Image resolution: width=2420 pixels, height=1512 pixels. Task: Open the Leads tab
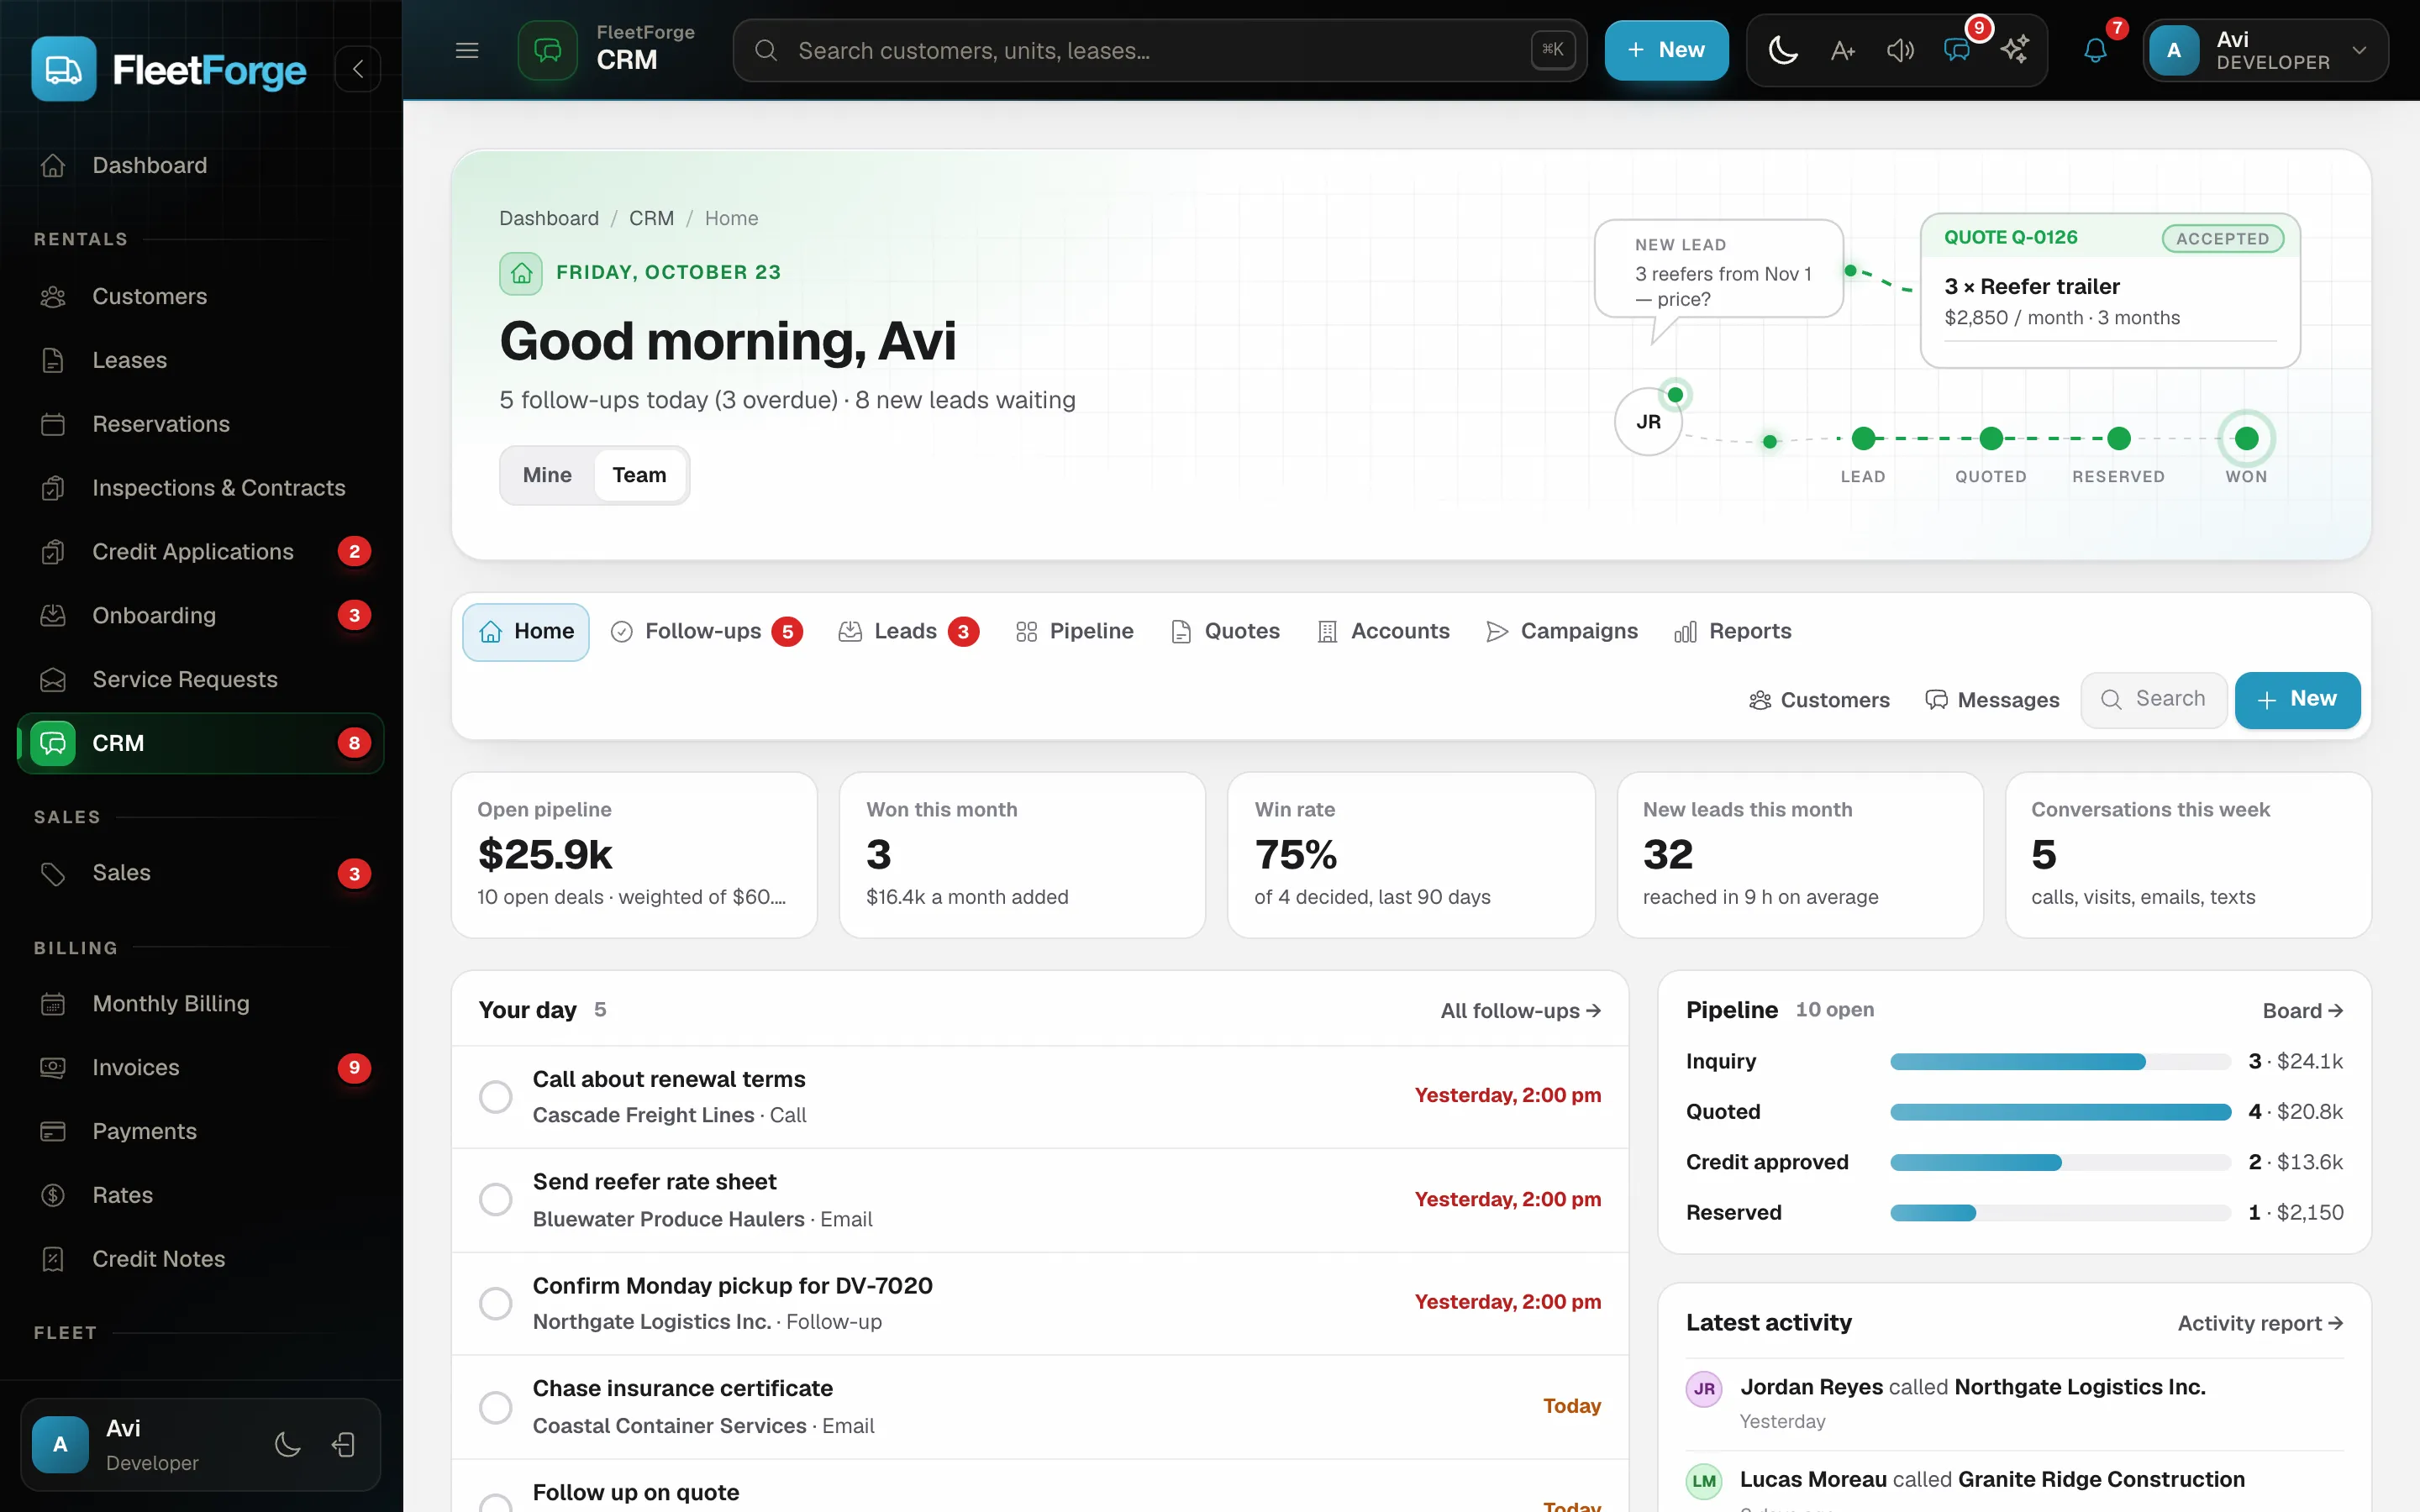coord(908,632)
